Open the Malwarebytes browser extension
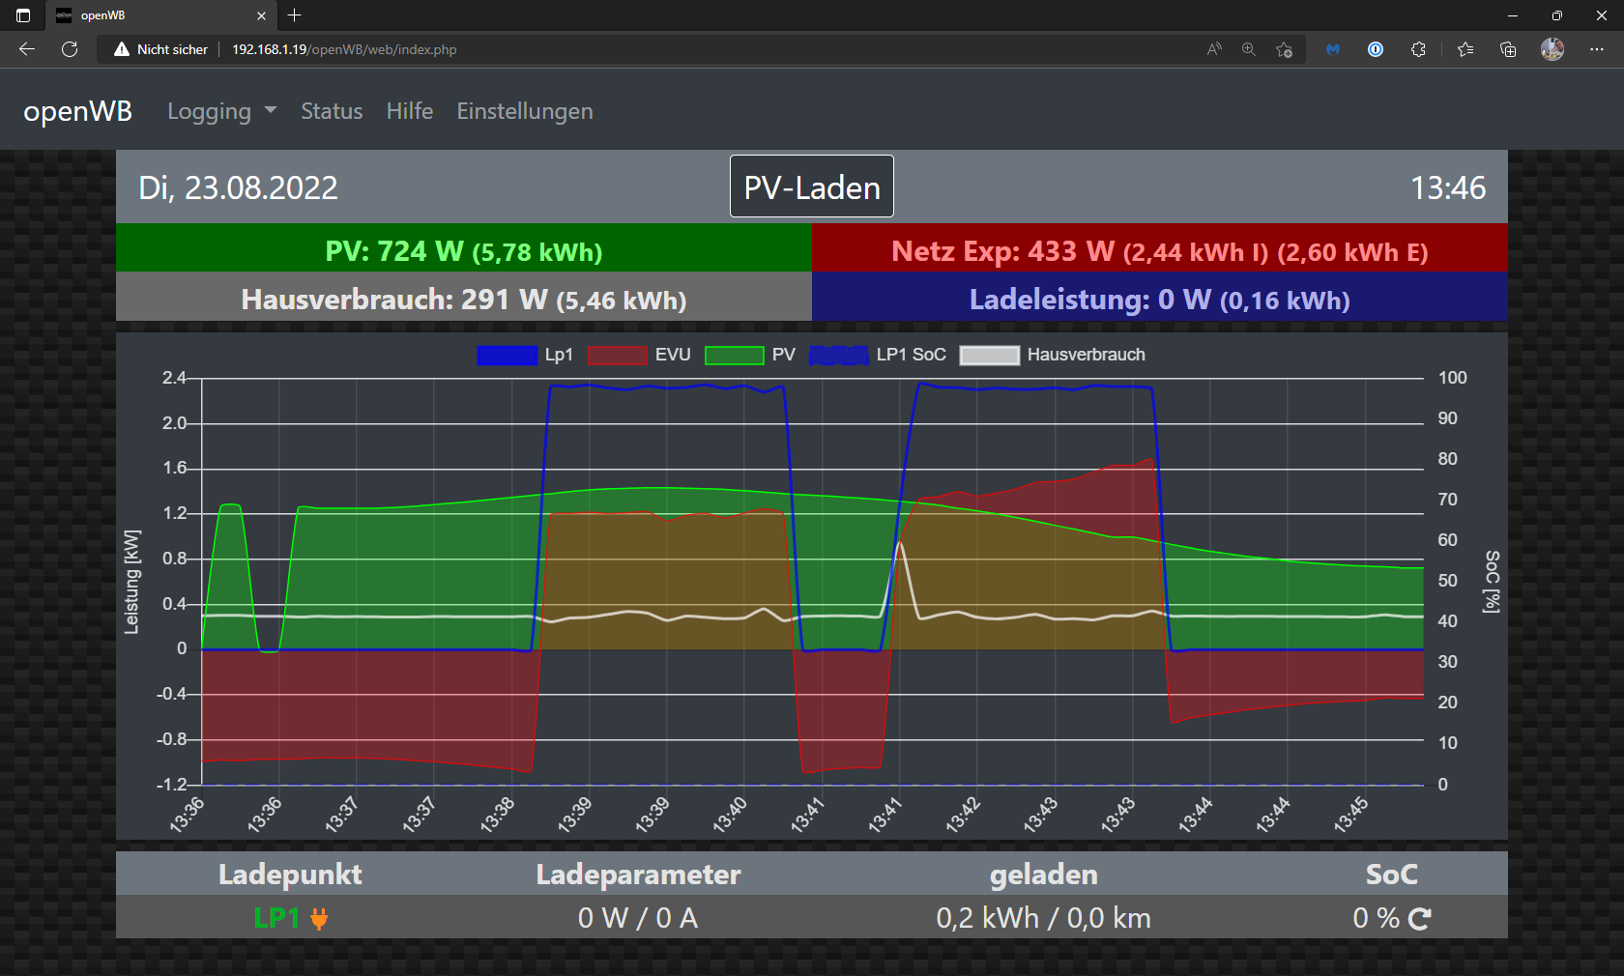Viewport: 1624px width, 976px height. coord(1333,49)
